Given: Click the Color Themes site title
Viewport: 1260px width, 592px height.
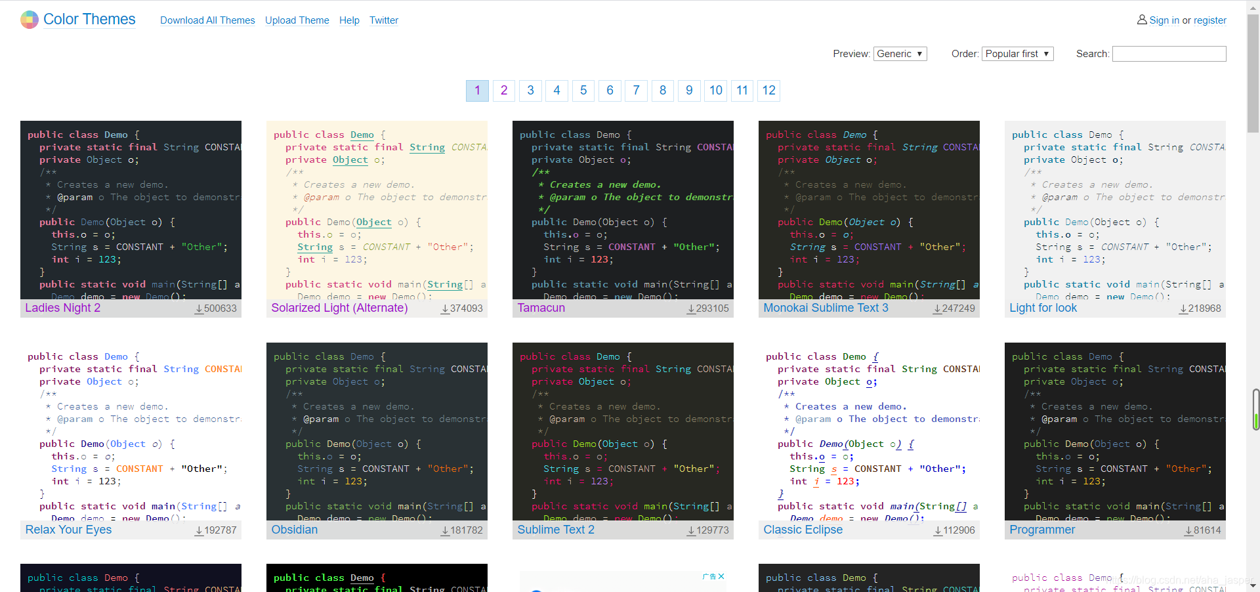Looking at the screenshot, I should (x=89, y=20).
